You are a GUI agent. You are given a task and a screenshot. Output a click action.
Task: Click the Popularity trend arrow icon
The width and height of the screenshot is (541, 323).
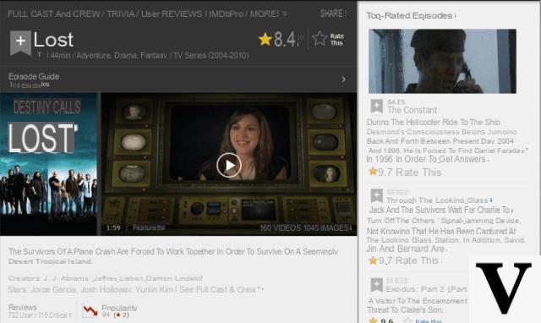tap(90, 311)
